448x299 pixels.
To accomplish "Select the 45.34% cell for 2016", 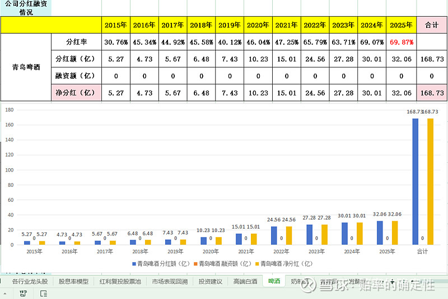I will 144,42.
